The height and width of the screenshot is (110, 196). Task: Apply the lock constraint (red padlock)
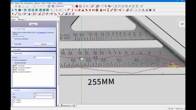101,10
